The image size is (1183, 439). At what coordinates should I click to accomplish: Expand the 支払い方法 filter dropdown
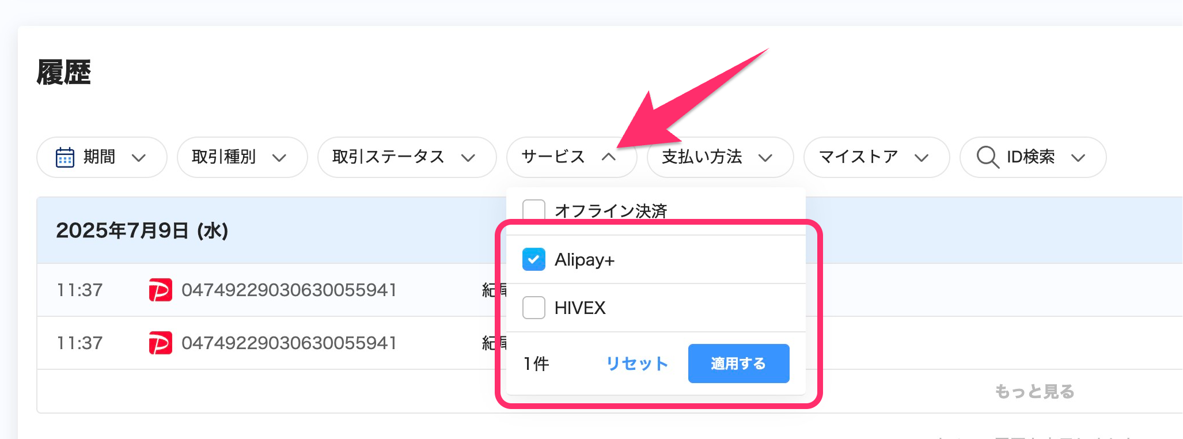coord(720,157)
